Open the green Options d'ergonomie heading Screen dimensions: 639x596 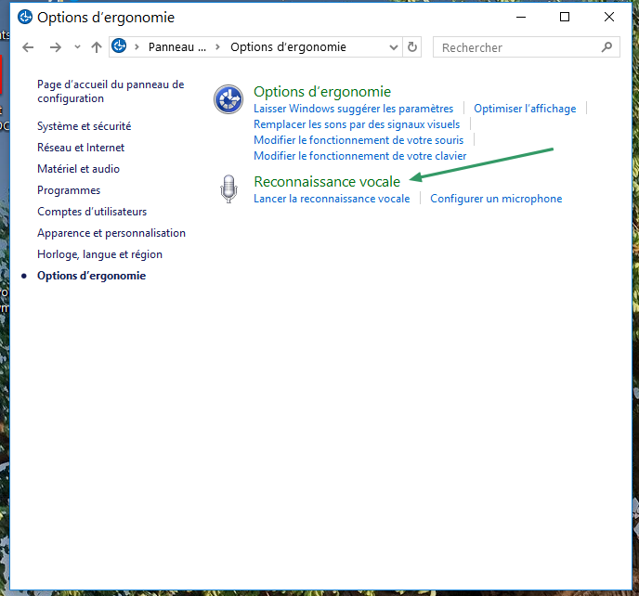322,92
